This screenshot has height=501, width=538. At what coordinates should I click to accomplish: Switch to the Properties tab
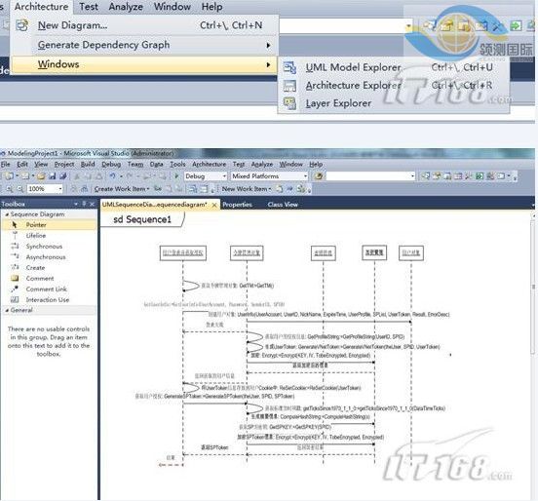pyautogui.click(x=237, y=205)
